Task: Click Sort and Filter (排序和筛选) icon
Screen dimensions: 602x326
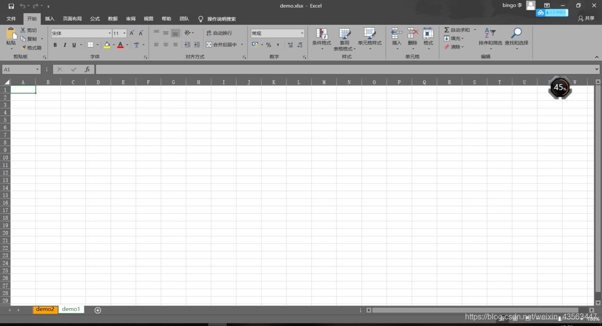Action: (490, 33)
